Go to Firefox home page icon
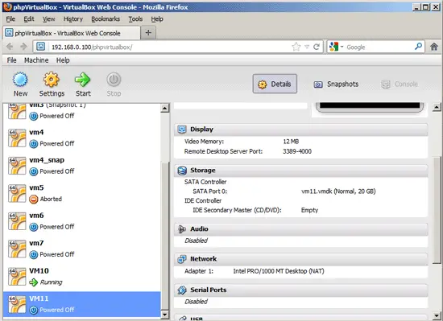This screenshot has width=443, height=321. click(x=434, y=47)
